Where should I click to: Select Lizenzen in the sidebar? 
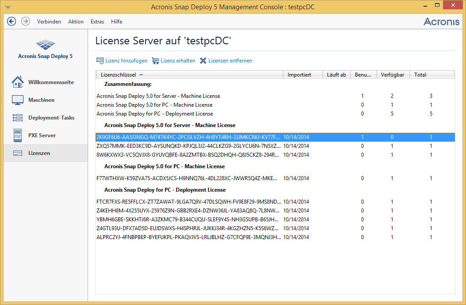tap(46, 153)
